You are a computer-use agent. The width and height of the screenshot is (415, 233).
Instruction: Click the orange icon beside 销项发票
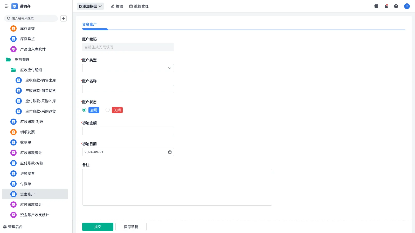(13, 132)
